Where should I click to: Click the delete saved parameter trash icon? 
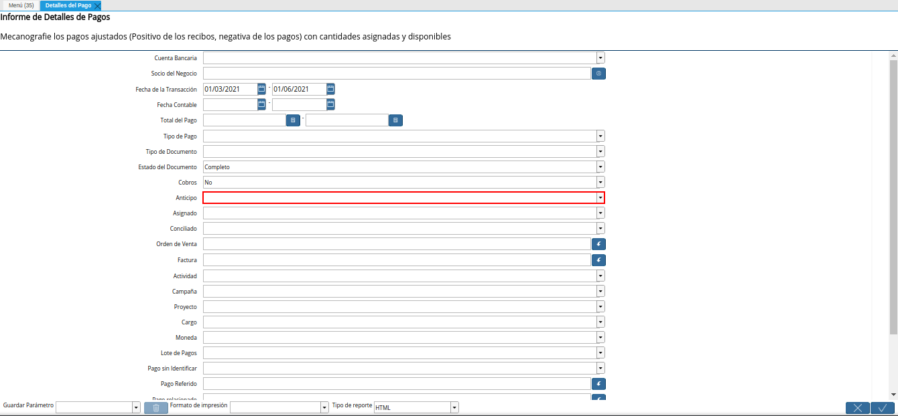click(x=156, y=407)
